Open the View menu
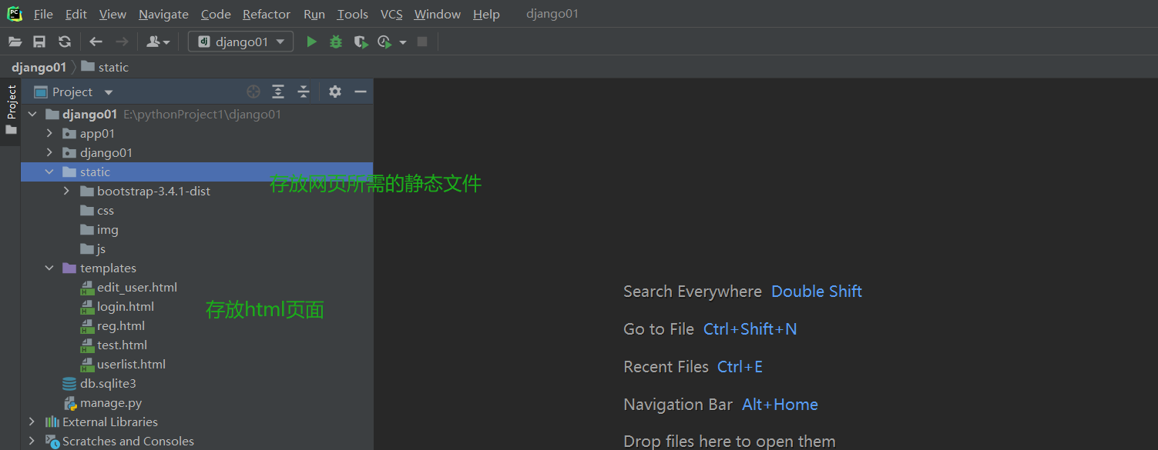Screen dimensions: 1158x450 click(112, 14)
